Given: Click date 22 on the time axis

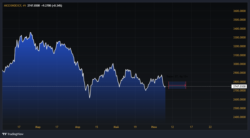Looking at the screenshot, I should pyautogui.click(x=210, y=127).
